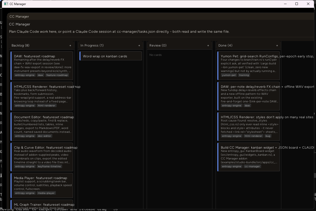
Task: Click the 'media-player' tag
Action: [x=46, y=193]
